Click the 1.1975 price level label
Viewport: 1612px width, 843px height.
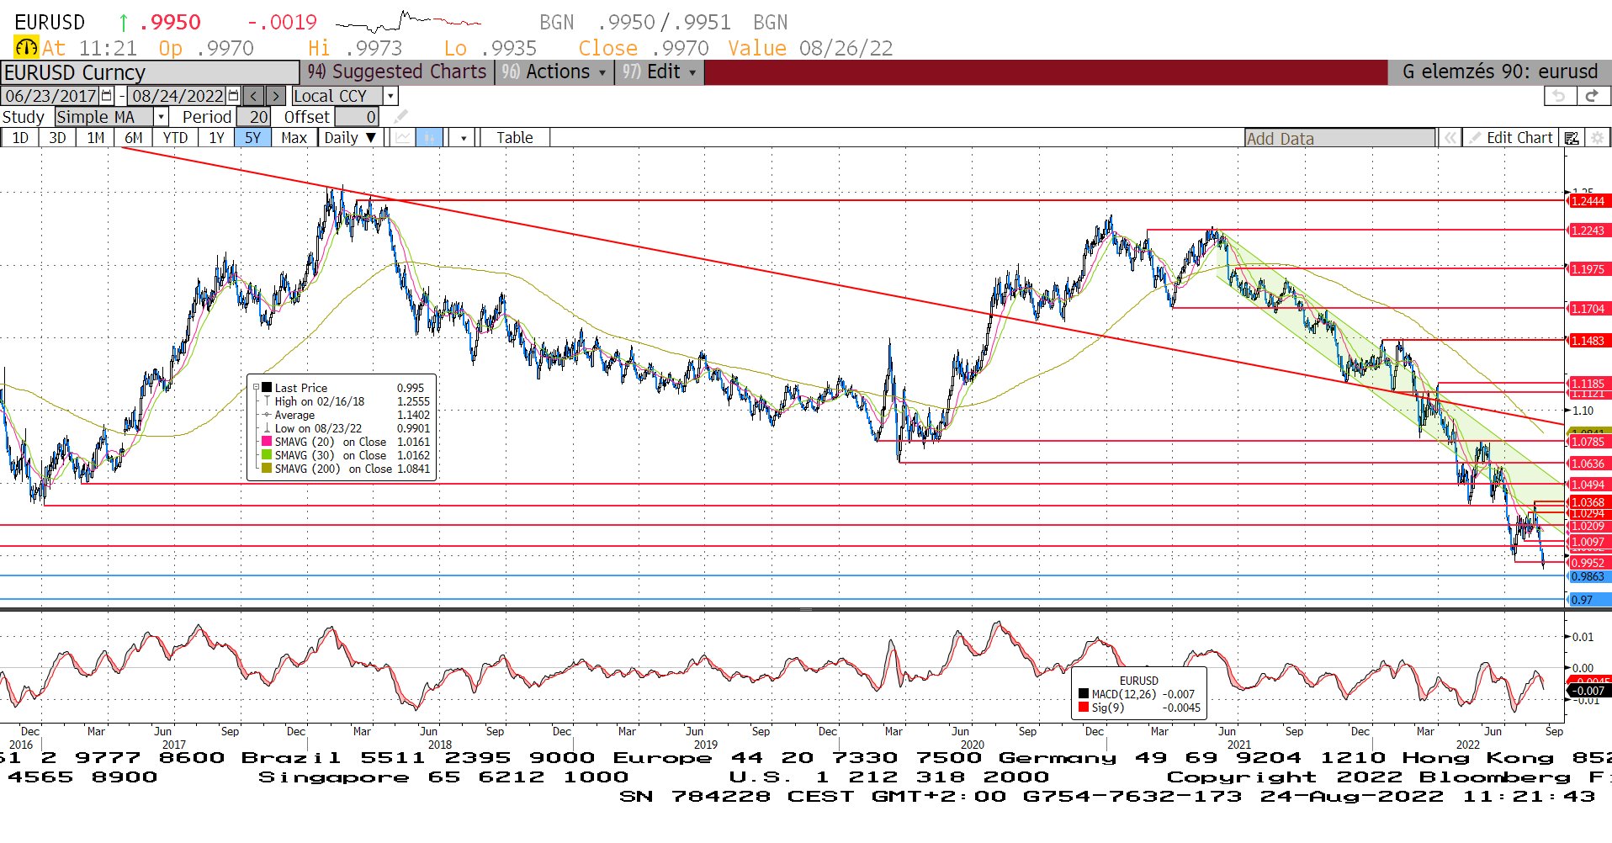click(x=1588, y=269)
